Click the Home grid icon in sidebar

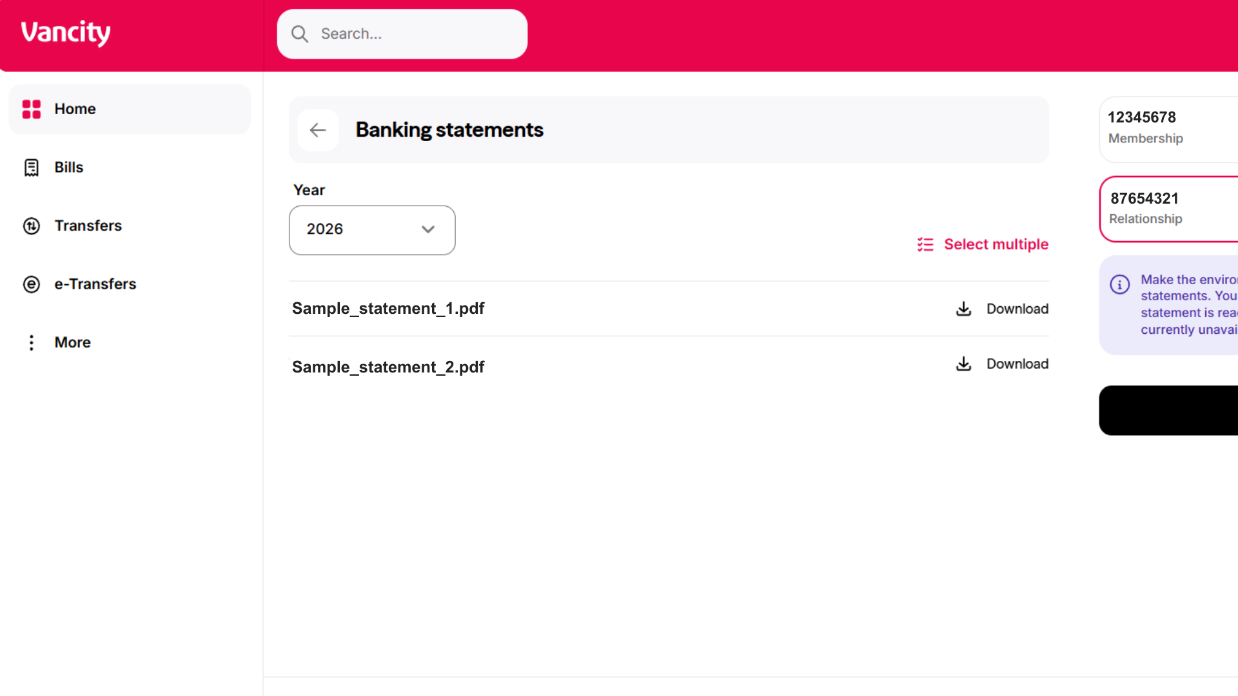coord(32,109)
